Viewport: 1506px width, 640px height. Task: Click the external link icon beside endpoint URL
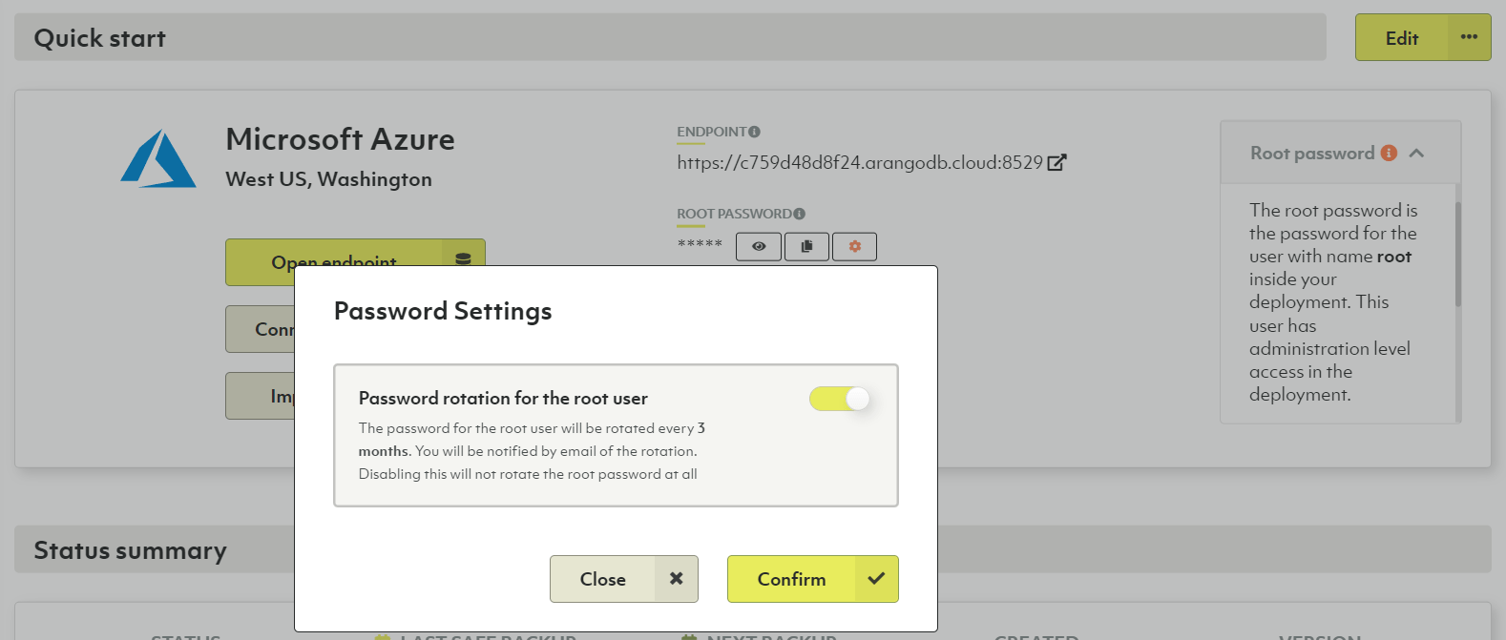1056,163
